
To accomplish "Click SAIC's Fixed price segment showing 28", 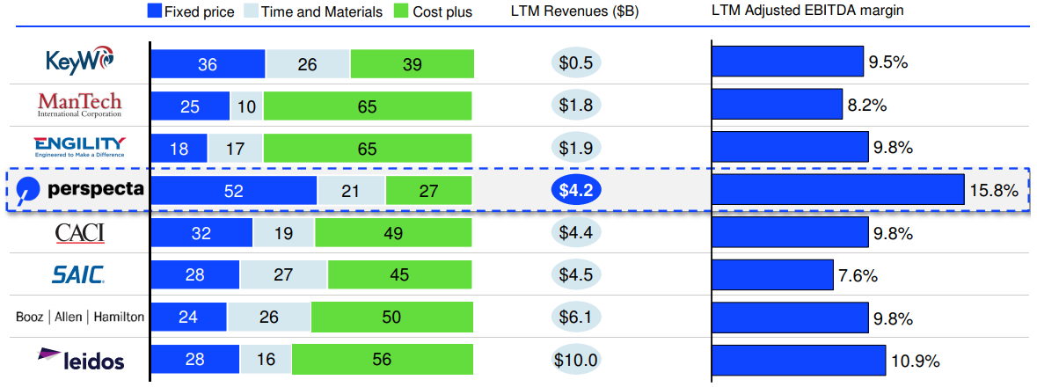I will [196, 274].
